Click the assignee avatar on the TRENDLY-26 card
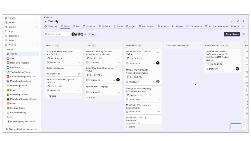This screenshot has width=251, height=141. click(158, 63)
